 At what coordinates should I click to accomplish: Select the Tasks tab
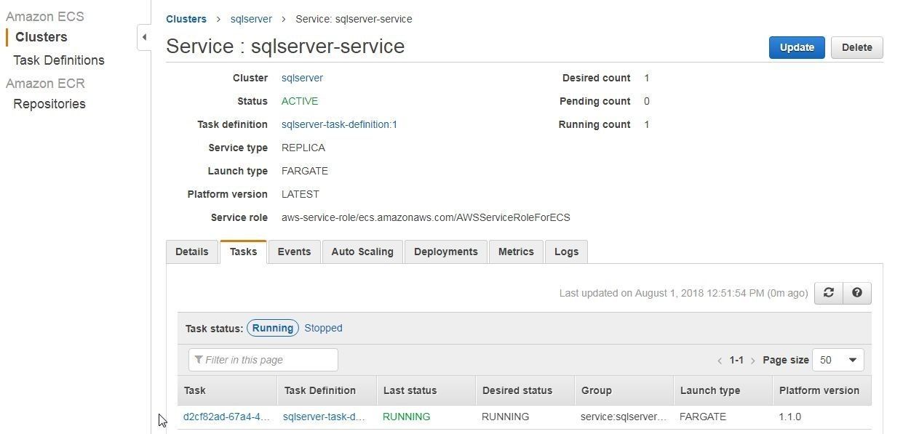tap(243, 252)
